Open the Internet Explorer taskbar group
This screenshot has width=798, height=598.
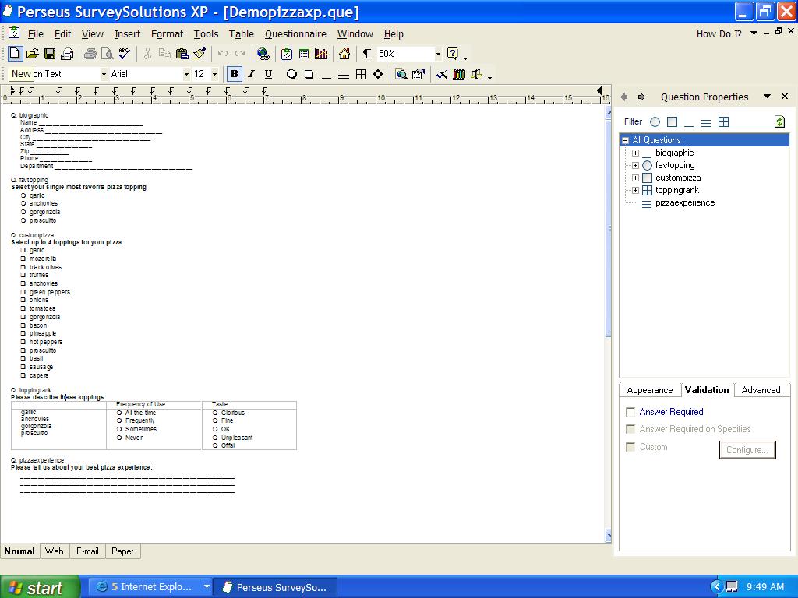coord(152,587)
